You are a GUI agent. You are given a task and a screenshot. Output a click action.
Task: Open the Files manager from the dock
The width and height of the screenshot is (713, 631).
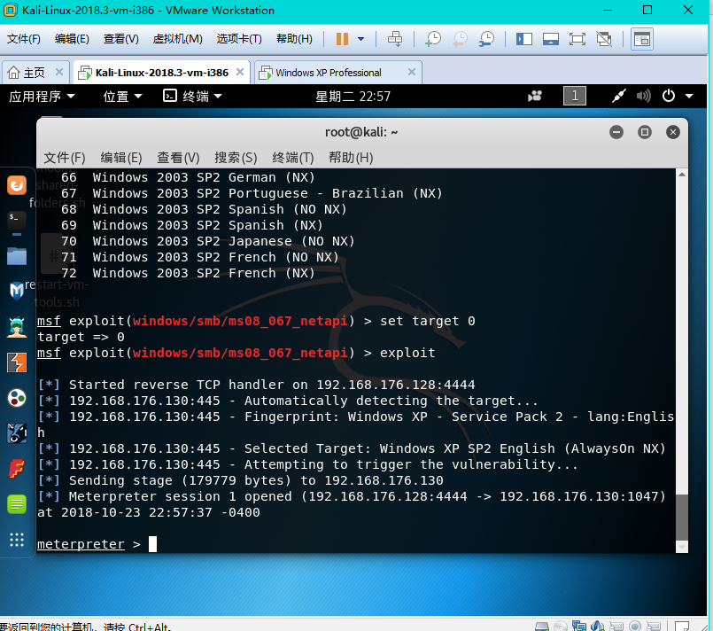(17, 256)
